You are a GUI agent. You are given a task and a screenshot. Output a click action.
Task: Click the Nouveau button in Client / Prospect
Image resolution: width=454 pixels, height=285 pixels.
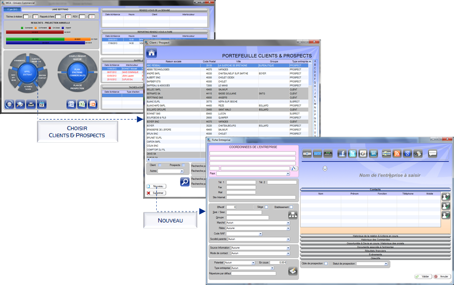pos(156,187)
